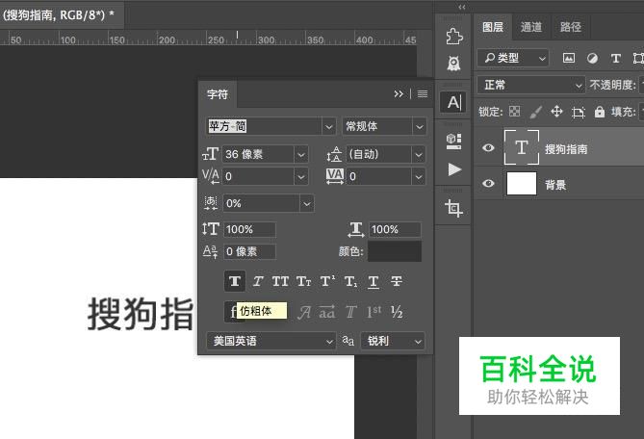Hide the 背景 layer using its eye

(488, 183)
